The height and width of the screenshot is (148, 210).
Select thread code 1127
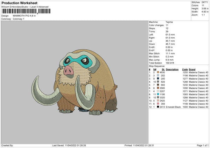185,101
